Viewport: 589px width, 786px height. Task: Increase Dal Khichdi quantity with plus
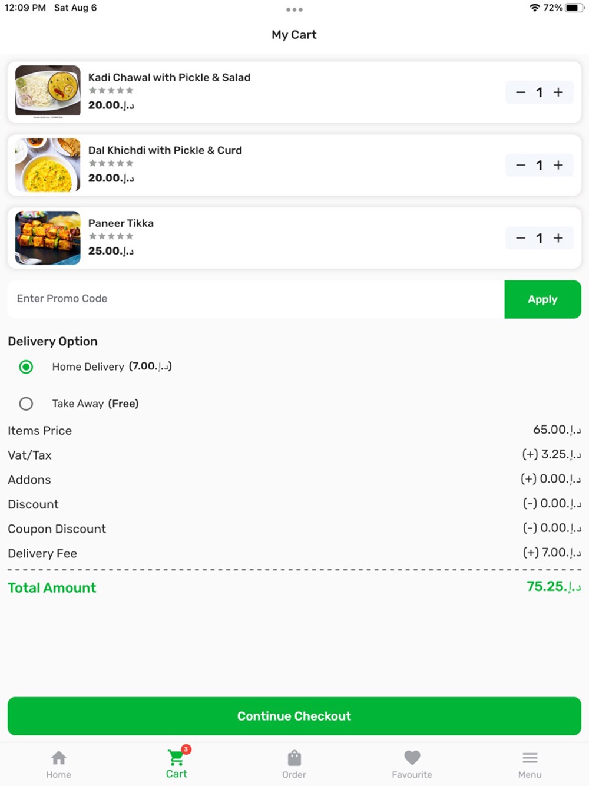click(x=558, y=166)
